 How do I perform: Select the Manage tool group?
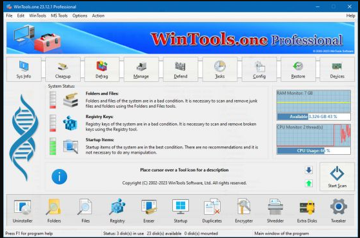pos(141,69)
